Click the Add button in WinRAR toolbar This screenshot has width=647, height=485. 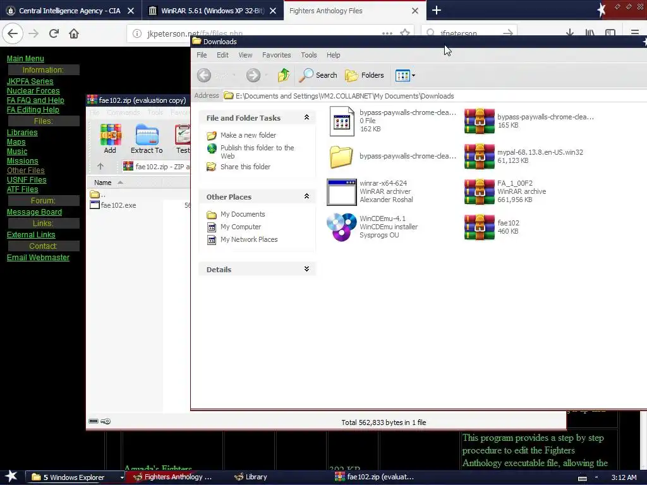[110, 139]
